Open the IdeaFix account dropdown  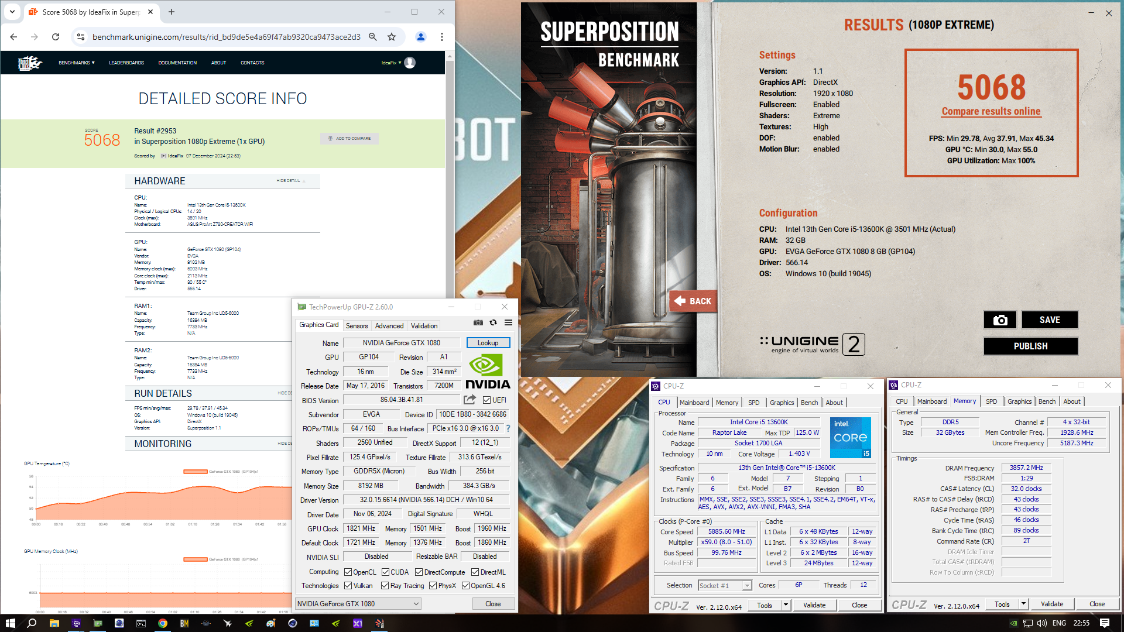tap(391, 63)
